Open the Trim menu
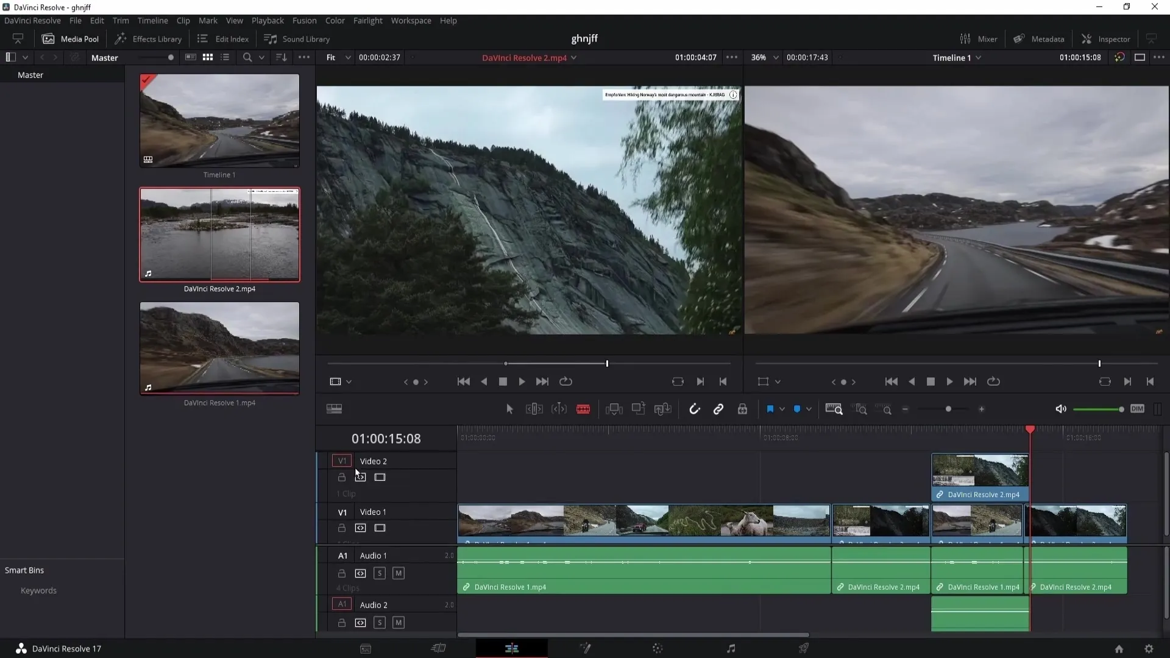Viewport: 1170px width, 658px height. coord(121,21)
